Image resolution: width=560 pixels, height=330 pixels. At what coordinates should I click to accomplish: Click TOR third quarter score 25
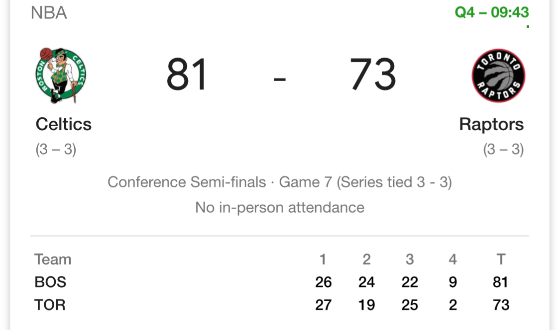coord(410,305)
